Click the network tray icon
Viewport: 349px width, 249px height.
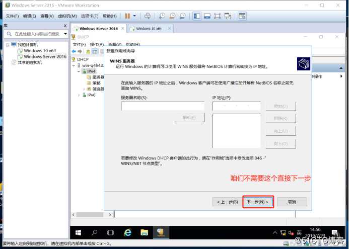point(283,233)
